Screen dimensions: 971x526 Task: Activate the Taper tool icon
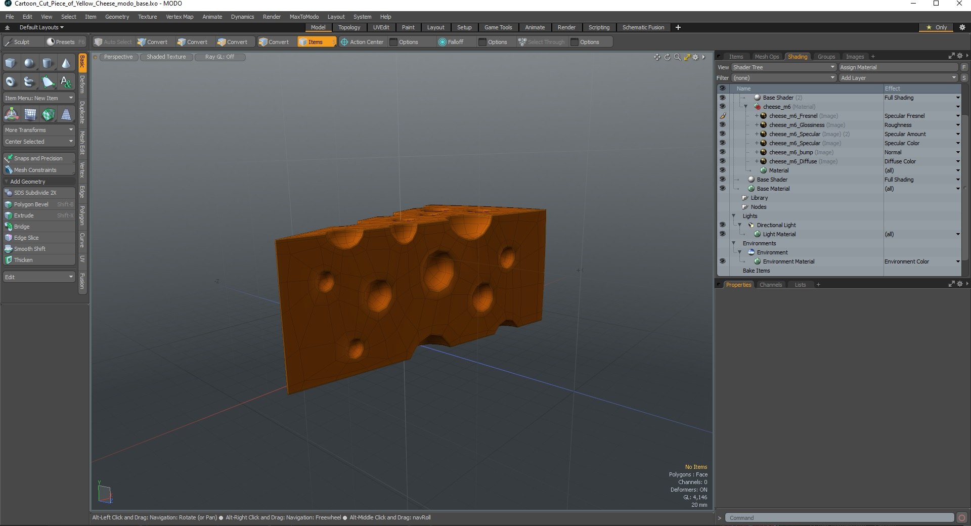coord(66,114)
